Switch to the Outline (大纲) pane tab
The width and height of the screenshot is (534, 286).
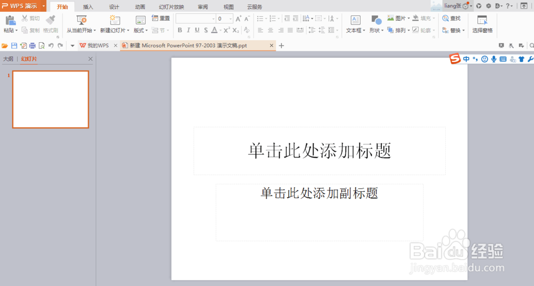click(8, 59)
